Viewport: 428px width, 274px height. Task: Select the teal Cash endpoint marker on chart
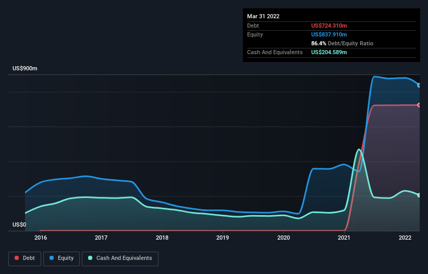(x=419, y=195)
